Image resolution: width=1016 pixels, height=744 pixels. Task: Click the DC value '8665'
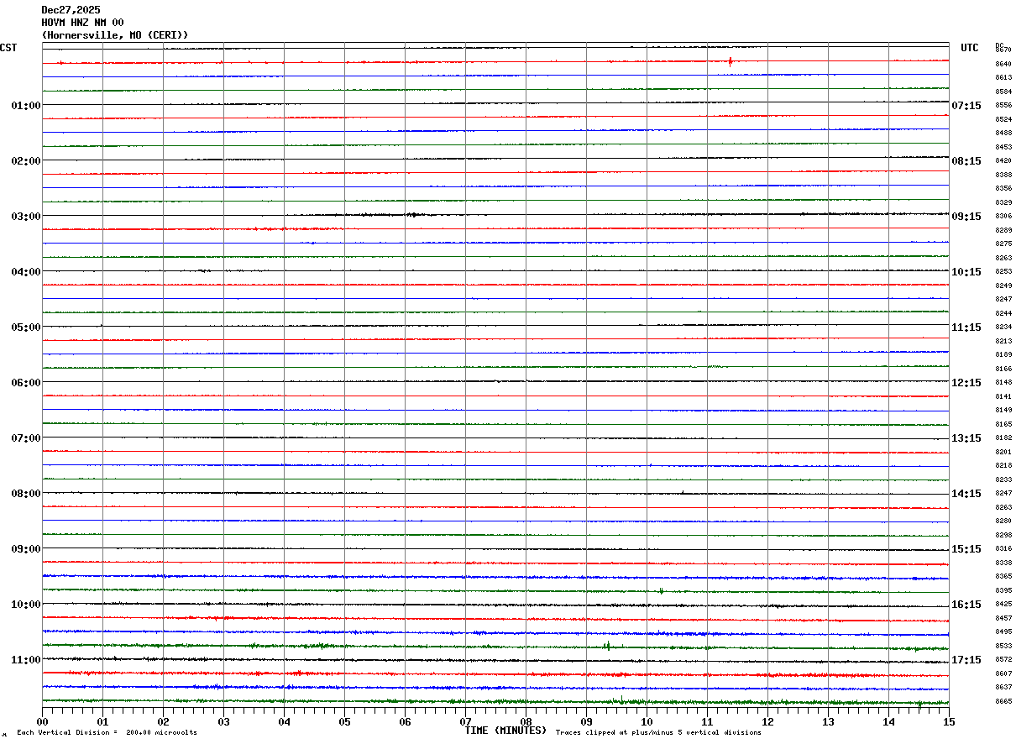click(x=1003, y=701)
